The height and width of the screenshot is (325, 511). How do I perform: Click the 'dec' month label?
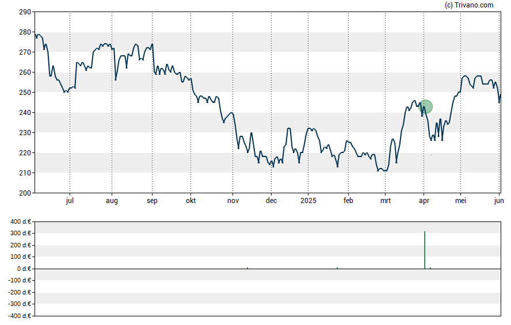271,201
